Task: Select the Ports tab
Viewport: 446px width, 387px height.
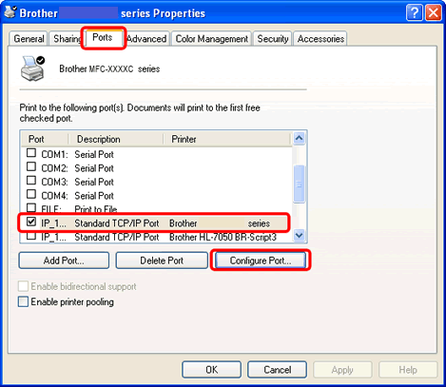Action: click(x=103, y=37)
